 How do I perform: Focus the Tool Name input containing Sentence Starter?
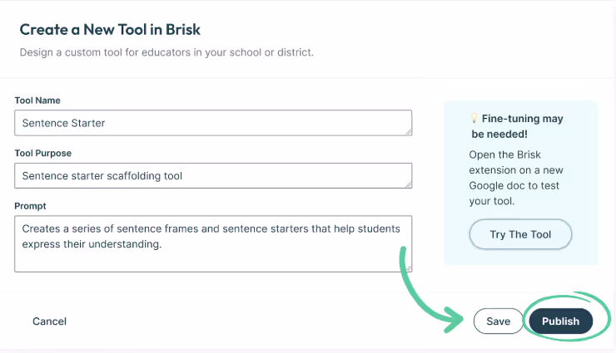(x=212, y=123)
